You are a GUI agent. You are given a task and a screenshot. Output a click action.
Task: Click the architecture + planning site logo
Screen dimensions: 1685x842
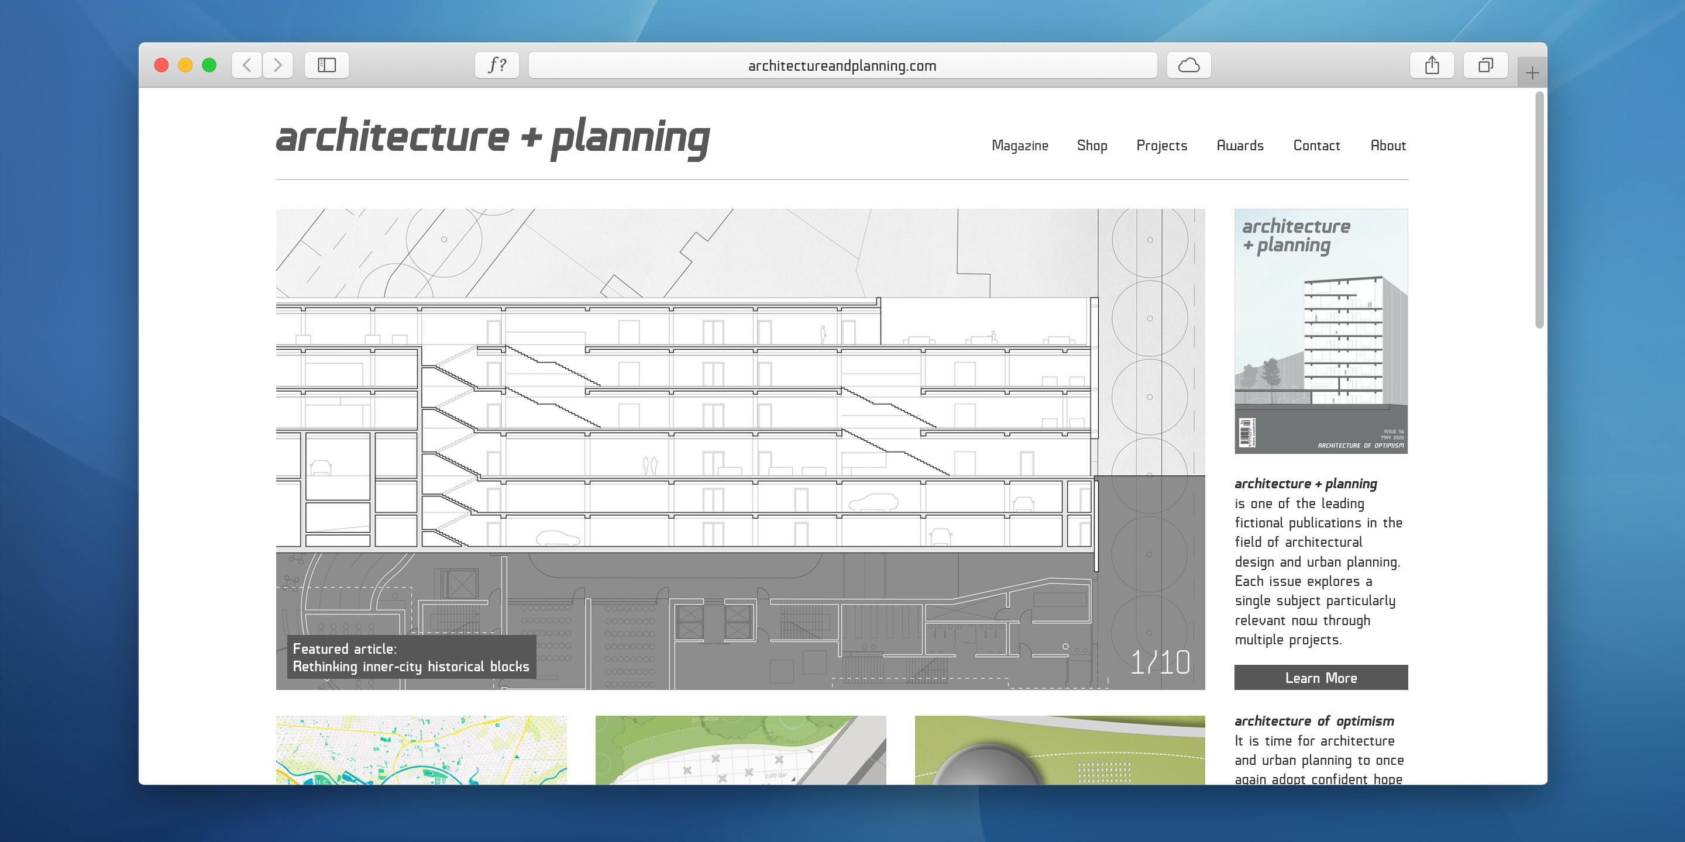[493, 138]
